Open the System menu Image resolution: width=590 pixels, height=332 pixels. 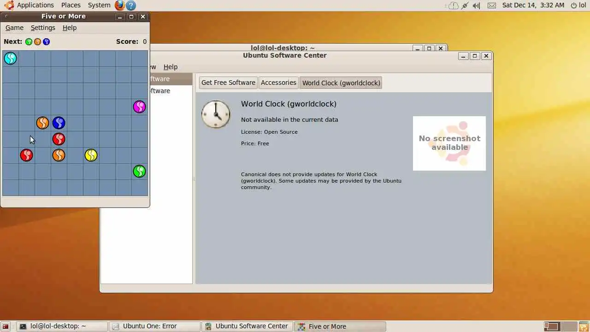pyautogui.click(x=99, y=5)
